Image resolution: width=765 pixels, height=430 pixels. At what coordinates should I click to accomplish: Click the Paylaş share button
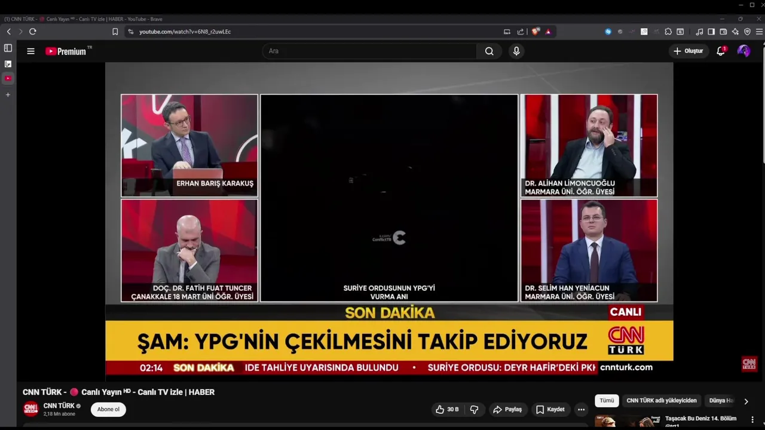(x=507, y=409)
